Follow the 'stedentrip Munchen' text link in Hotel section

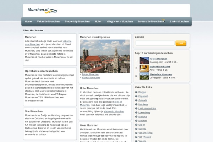[x=114, y=111]
